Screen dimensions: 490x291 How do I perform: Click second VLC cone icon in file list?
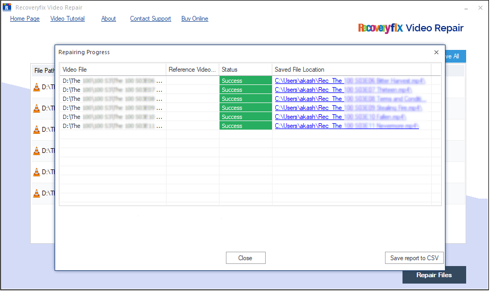[37, 108]
